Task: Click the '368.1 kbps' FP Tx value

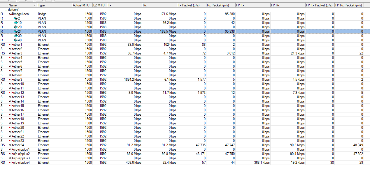Action: [x=262, y=163]
